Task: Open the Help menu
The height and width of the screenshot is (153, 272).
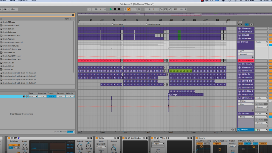Action: tap(33, 1)
